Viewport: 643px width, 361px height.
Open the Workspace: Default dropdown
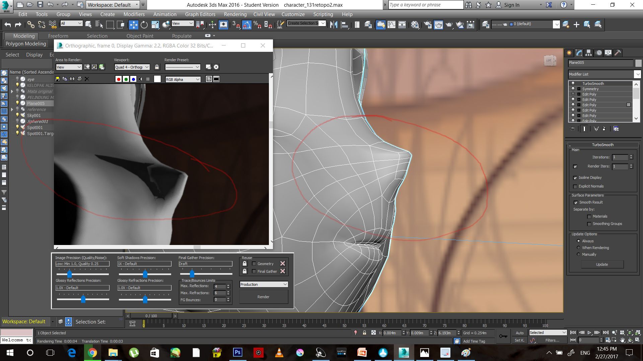coord(113,5)
